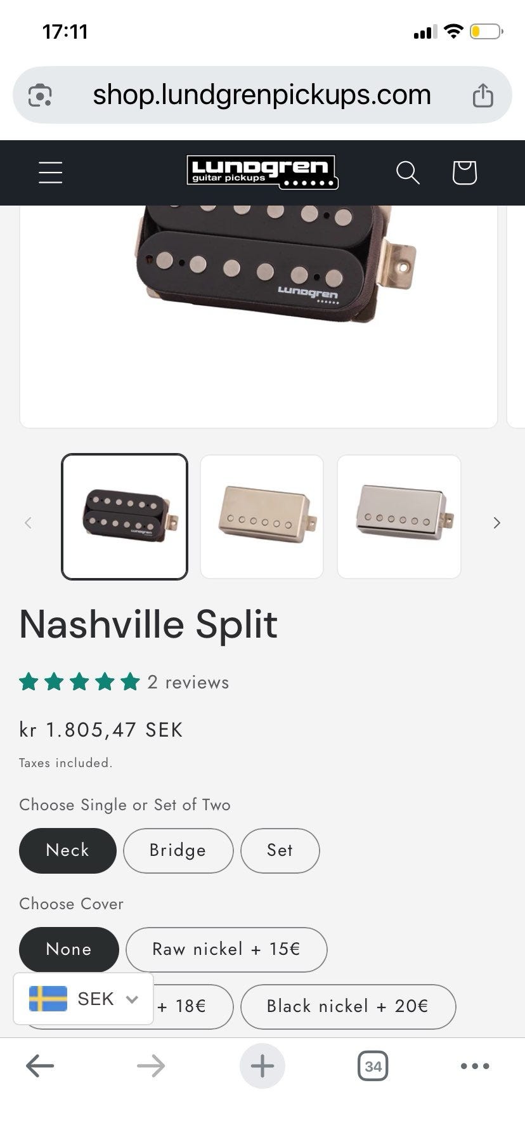Open the tab switcher showing 34 tabs
525x1137 pixels.
click(373, 1066)
